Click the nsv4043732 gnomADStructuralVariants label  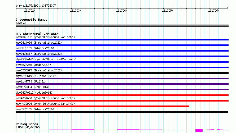tap(45, 37)
